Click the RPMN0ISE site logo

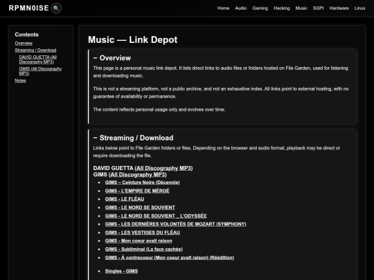coord(29,8)
